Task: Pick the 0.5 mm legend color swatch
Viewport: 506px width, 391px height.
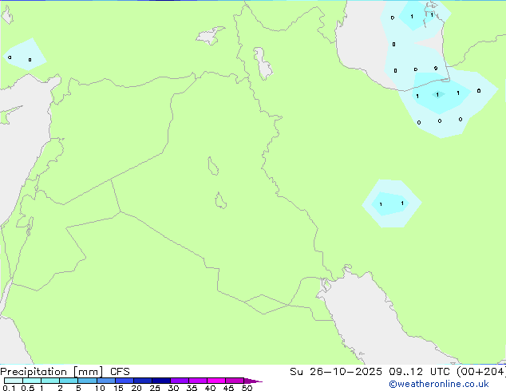Action: click(32, 381)
